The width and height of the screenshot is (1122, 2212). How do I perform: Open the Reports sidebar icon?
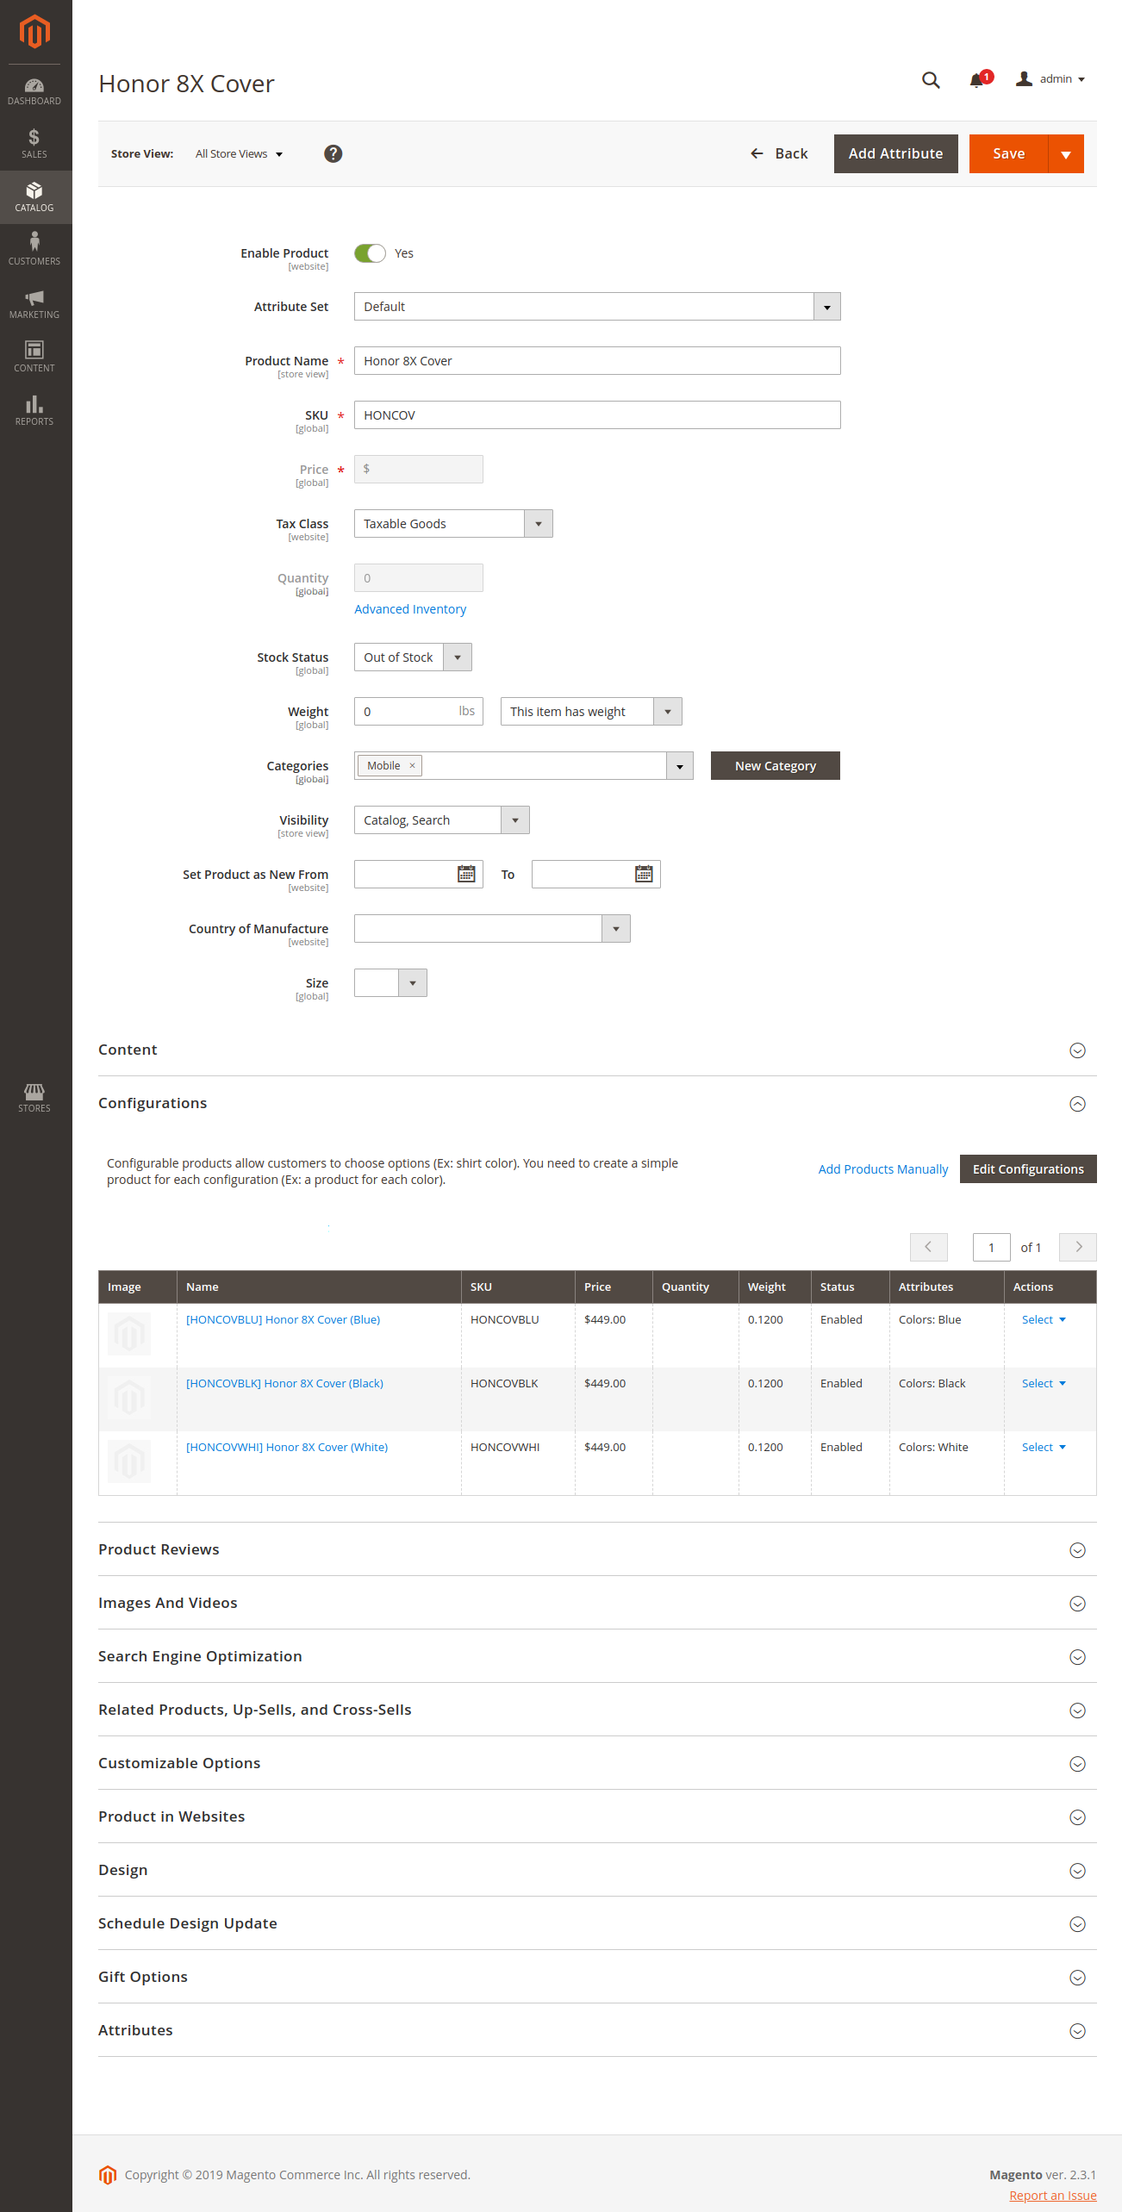[34, 411]
